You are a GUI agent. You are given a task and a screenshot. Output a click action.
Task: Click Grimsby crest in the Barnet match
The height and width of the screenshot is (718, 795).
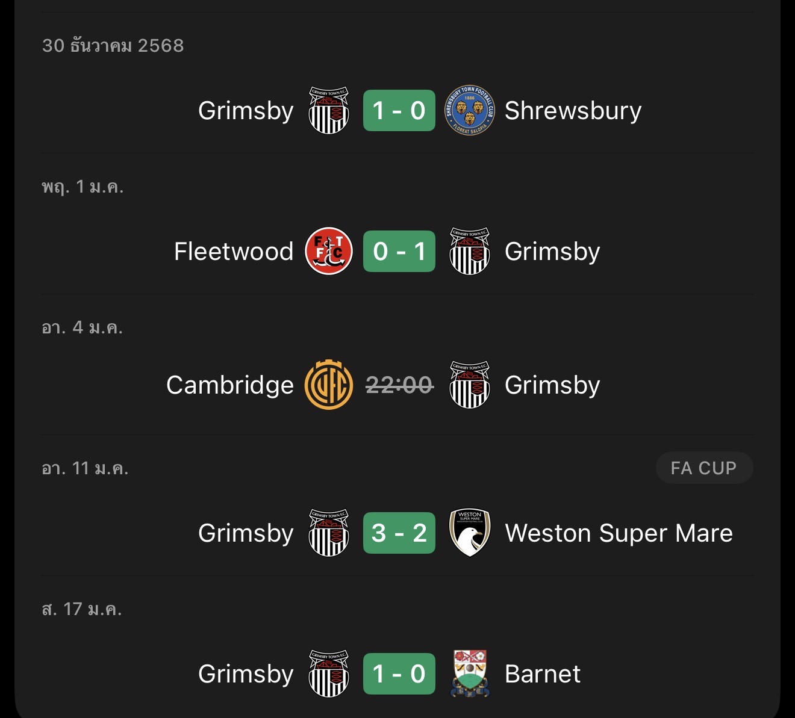pos(329,673)
